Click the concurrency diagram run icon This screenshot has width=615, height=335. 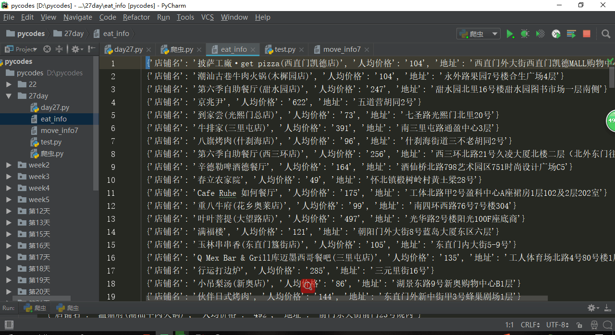571,34
